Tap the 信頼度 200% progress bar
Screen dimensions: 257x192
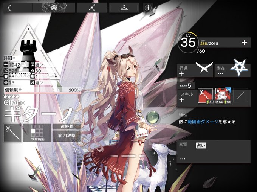pyautogui.click(x=43, y=90)
